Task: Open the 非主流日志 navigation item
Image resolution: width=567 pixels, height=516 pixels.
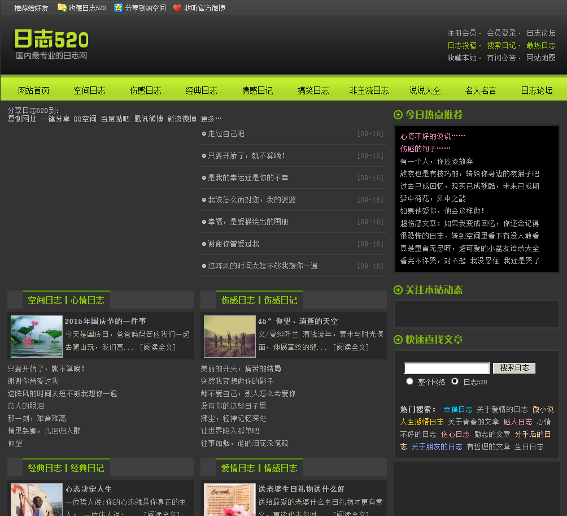Action: 369,90
